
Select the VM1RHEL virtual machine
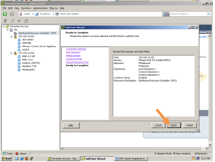click(27, 43)
